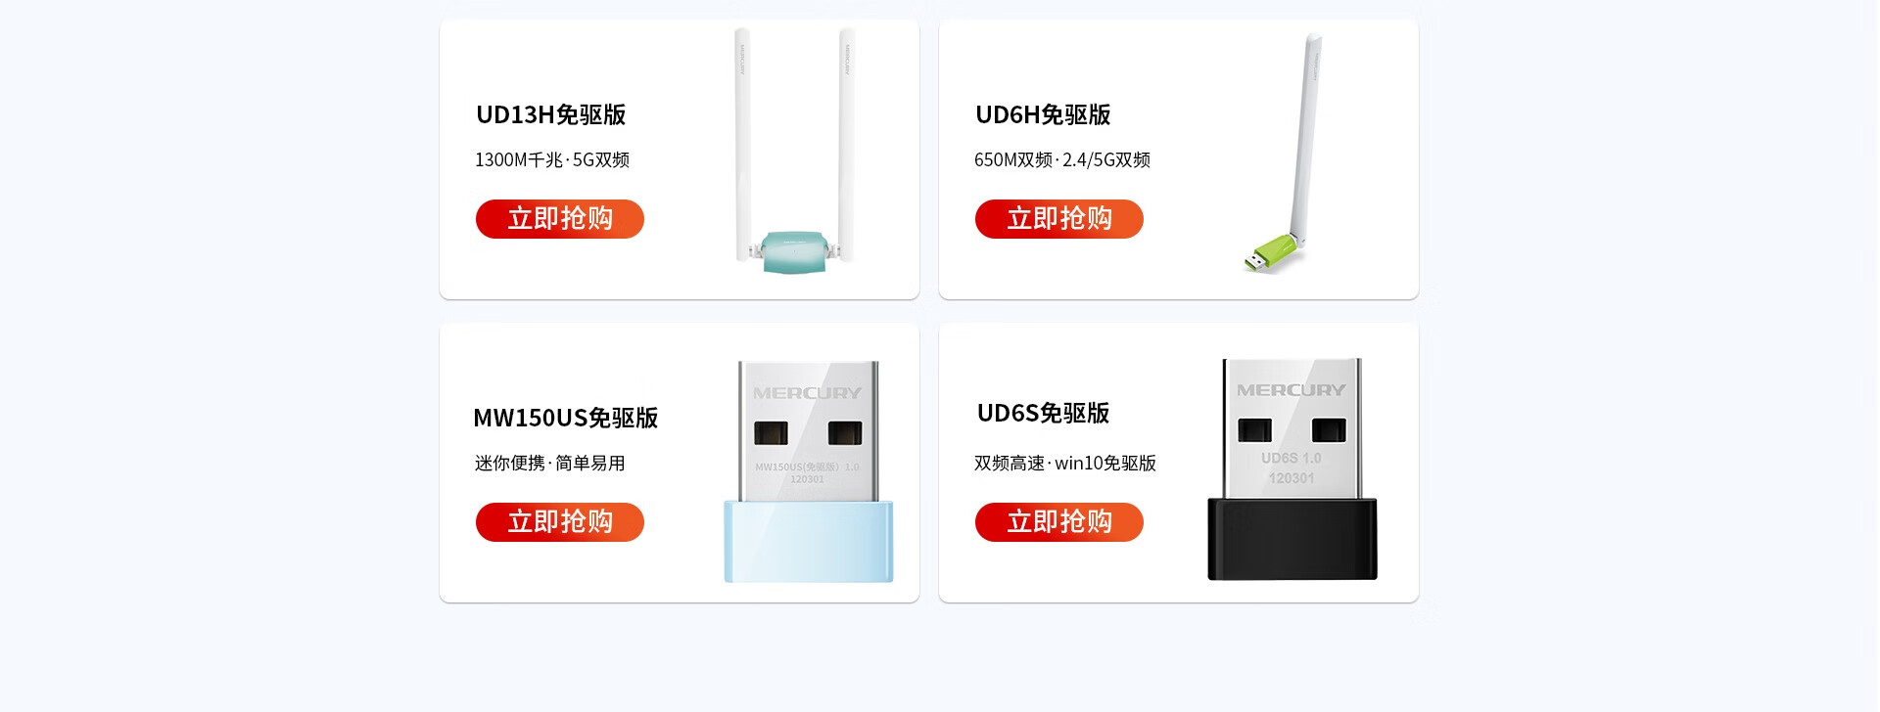Click 立即抢购 button under UD6S免驱版
Viewport: 1880px width, 712px height.
[x=1059, y=522]
